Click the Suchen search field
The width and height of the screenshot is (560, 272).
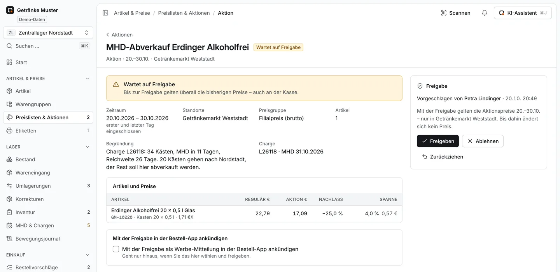point(48,46)
